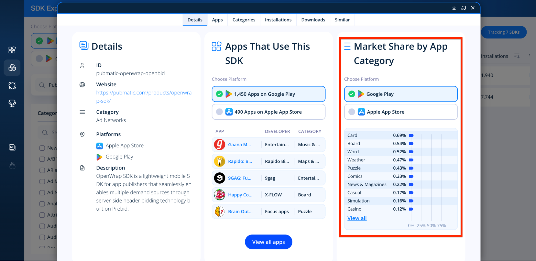Click the circular ring icon in the left sidebar

12,85
